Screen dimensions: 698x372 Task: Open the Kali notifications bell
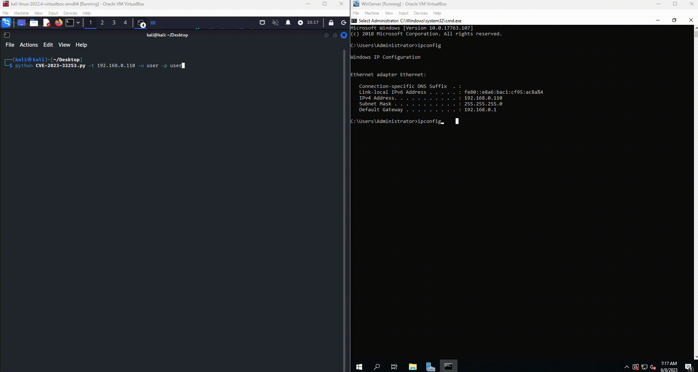288,23
